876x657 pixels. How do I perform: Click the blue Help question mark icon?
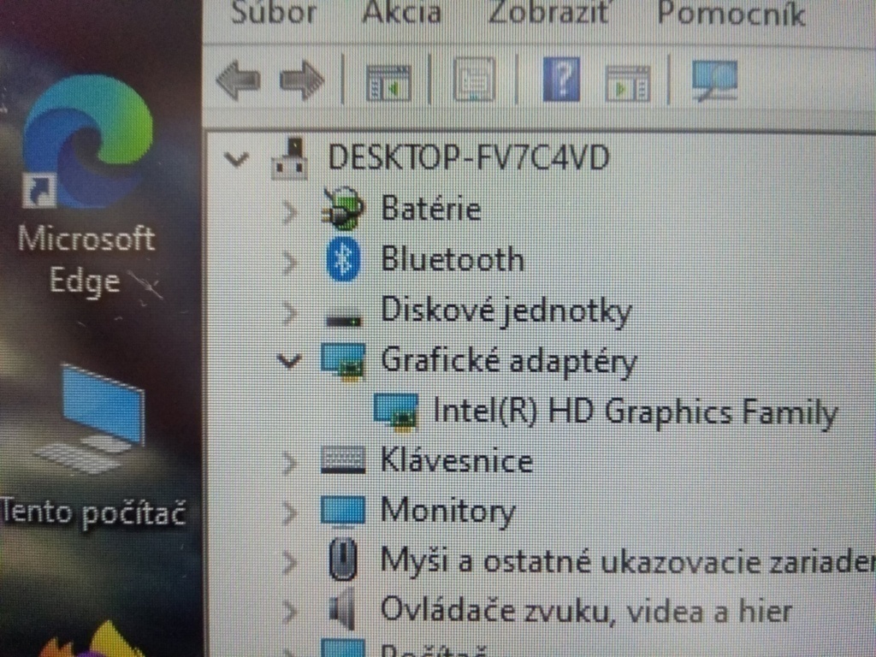tap(561, 82)
